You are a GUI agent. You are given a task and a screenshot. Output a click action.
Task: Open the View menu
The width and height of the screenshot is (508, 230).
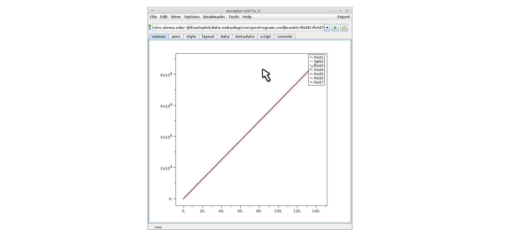point(176,17)
